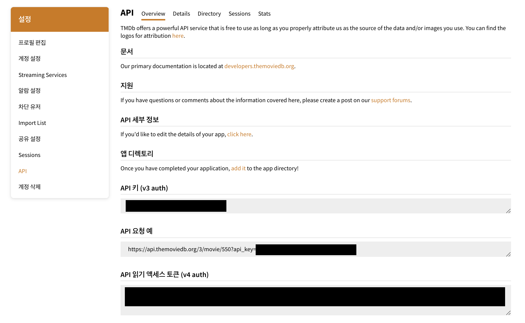This screenshot has height=323, width=525.
Task: Follow the 'click here' app details link
Action: click(x=239, y=134)
